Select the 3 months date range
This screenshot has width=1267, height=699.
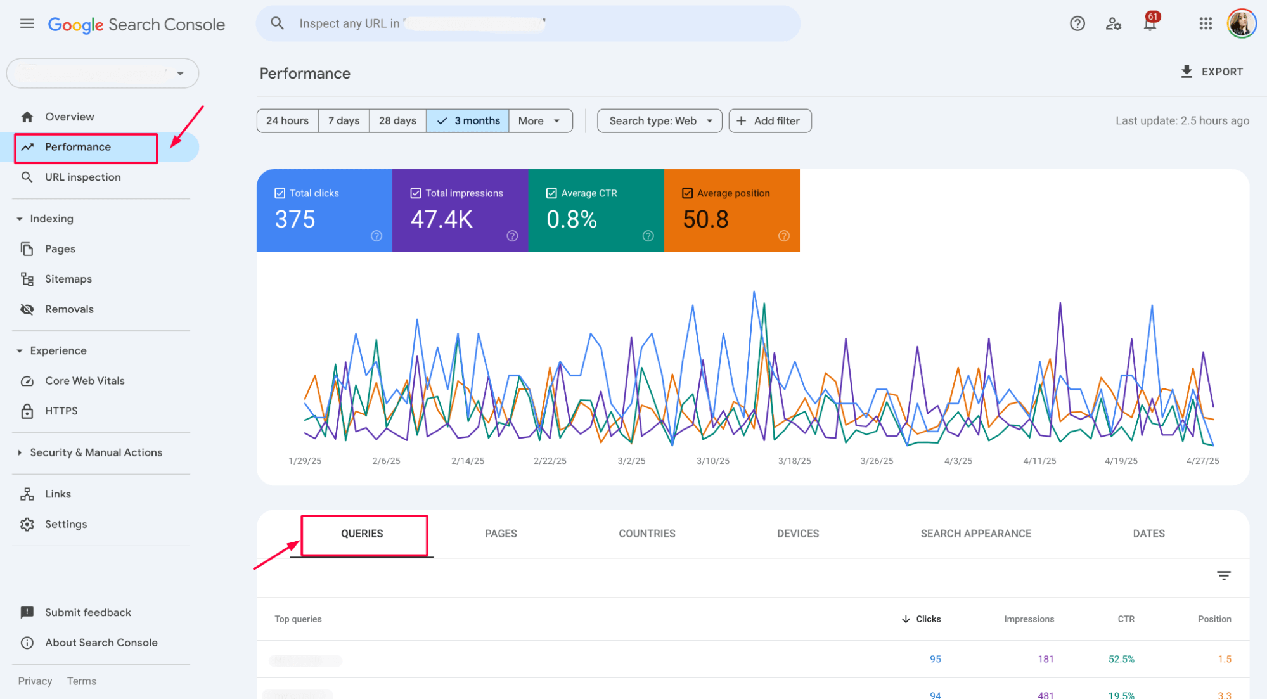pos(468,120)
